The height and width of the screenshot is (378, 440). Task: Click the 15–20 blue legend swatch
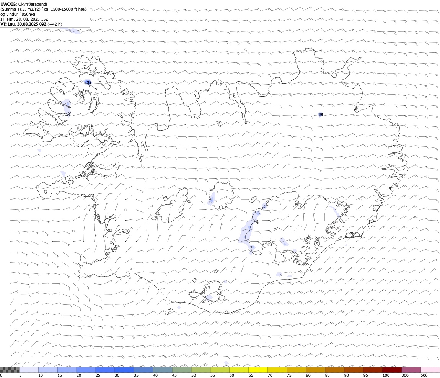pos(67,370)
